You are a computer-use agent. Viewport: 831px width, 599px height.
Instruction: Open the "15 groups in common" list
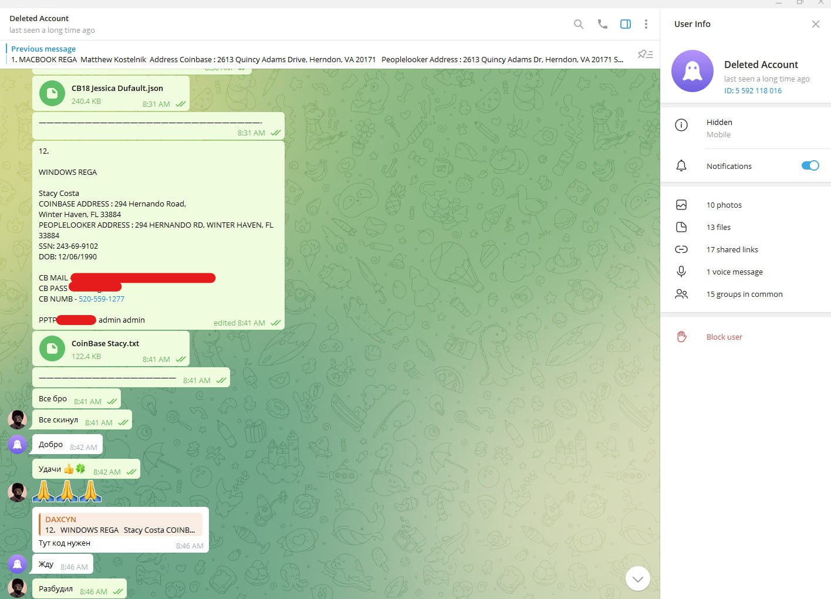coord(745,294)
